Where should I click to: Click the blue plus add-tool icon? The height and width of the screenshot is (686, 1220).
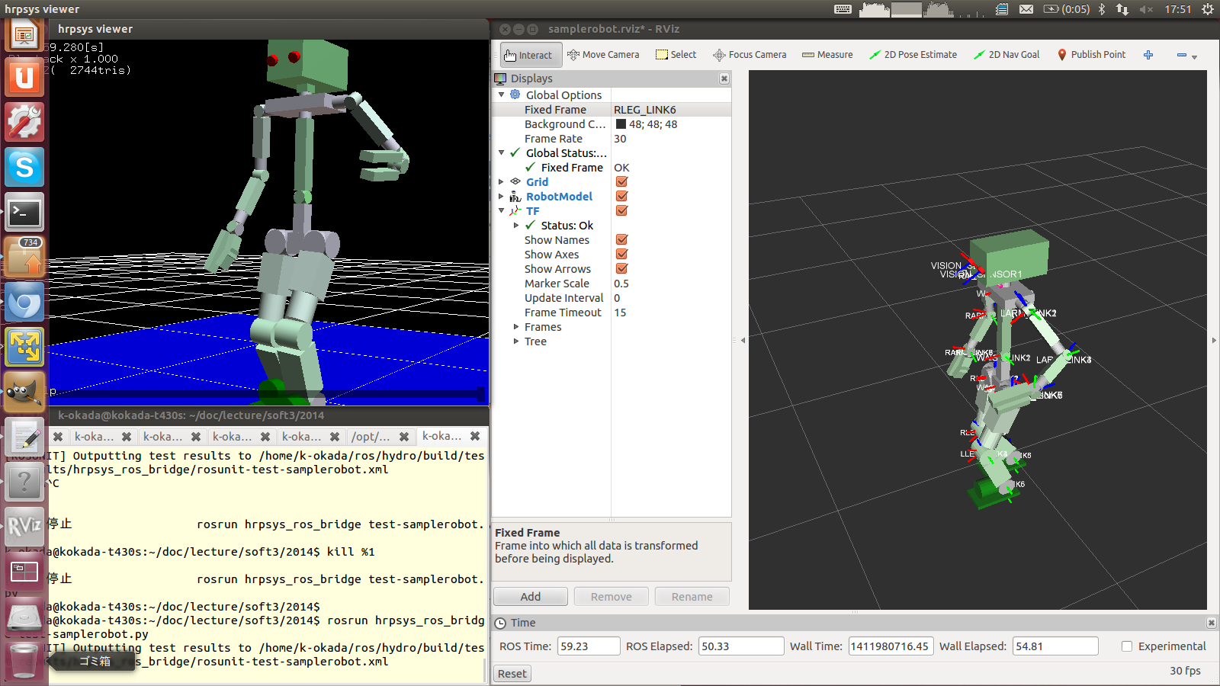pos(1148,55)
